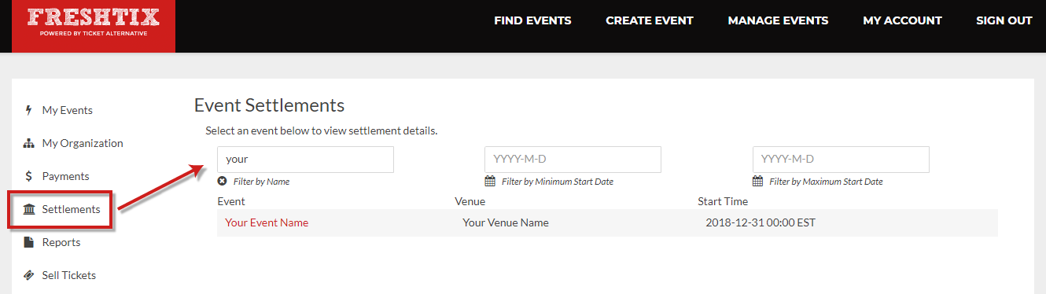Click the bank building Settlements icon
Screen dimensions: 1046x294
[29, 209]
